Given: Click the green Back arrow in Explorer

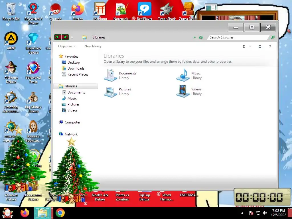Looking at the screenshot, I should tap(58, 37).
